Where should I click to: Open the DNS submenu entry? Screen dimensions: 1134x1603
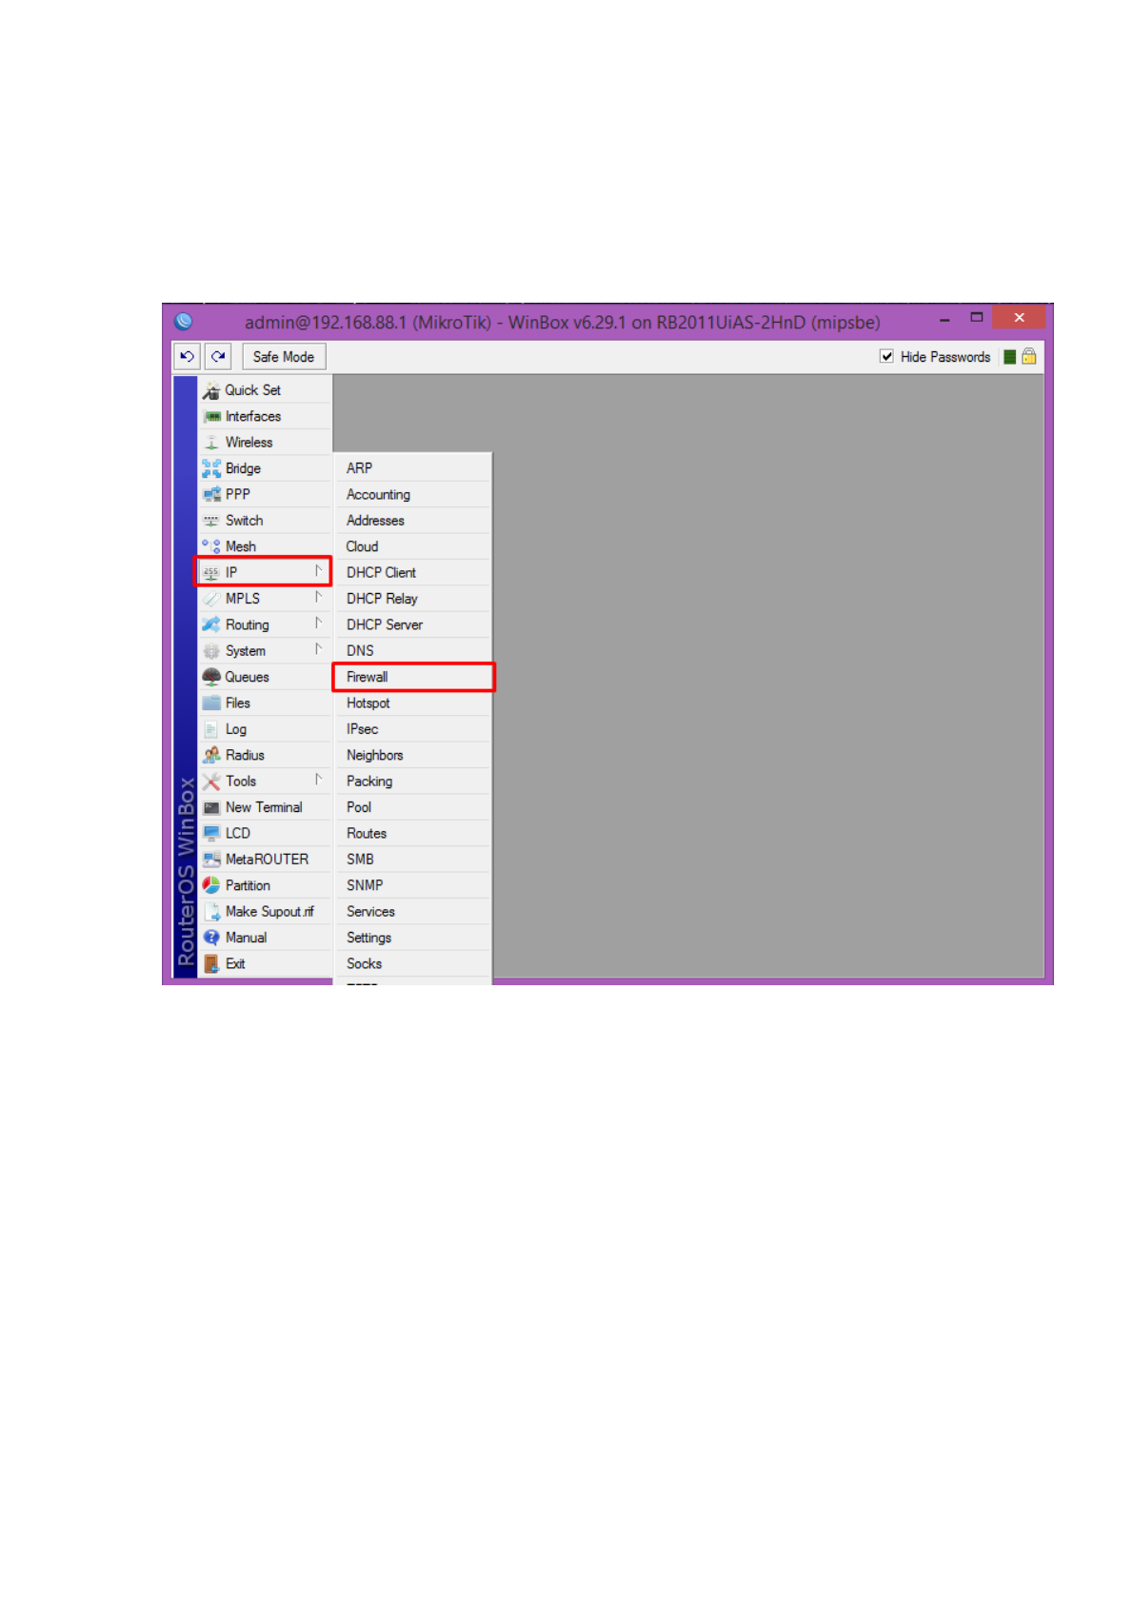(413, 651)
